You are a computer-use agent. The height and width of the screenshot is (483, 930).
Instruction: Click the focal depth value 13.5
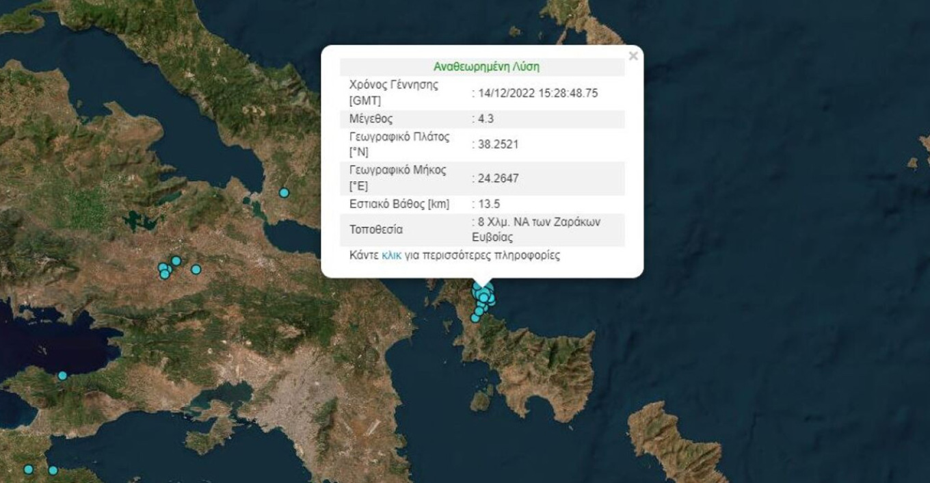(488, 204)
